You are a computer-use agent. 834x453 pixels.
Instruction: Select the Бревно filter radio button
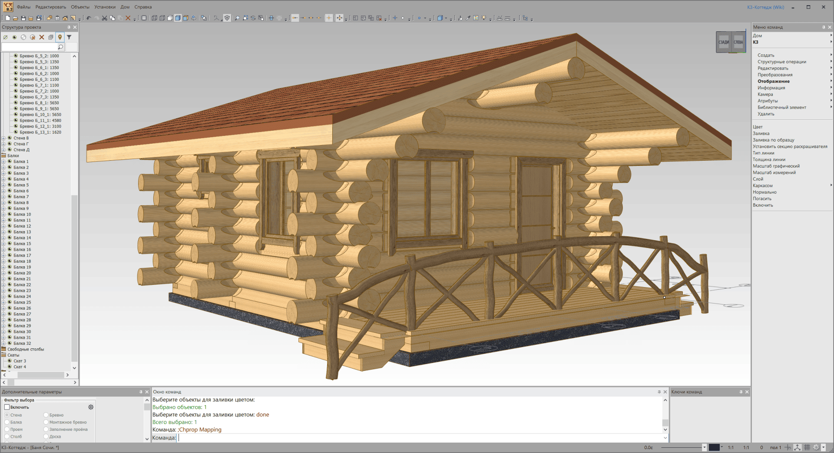[46, 415]
